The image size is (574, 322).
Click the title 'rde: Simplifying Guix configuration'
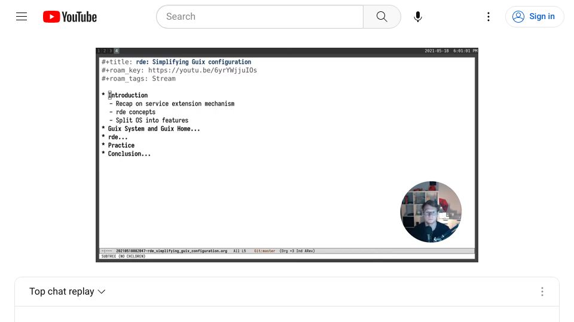tap(194, 61)
